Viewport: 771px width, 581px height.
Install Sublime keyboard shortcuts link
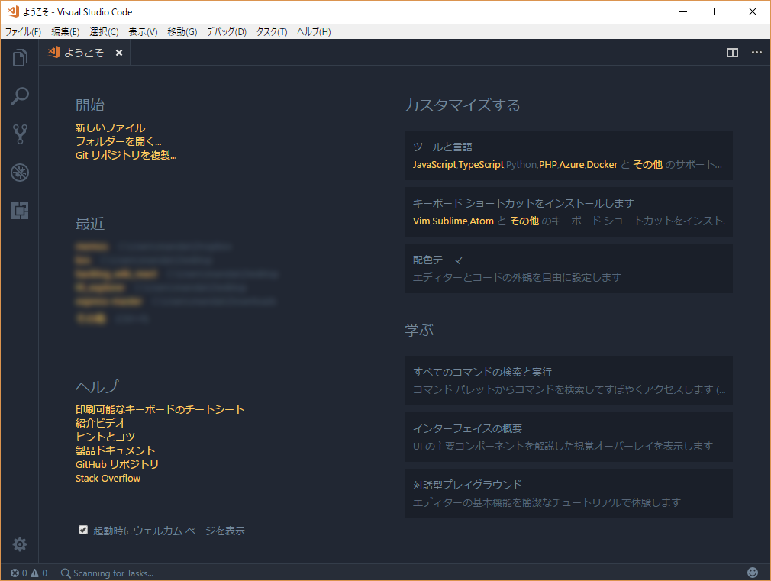tap(450, 221)
